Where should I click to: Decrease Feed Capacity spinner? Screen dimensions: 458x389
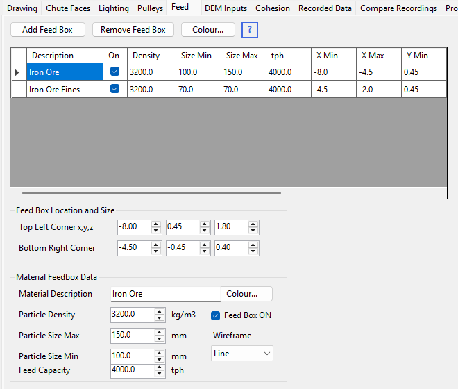[159, 374]
